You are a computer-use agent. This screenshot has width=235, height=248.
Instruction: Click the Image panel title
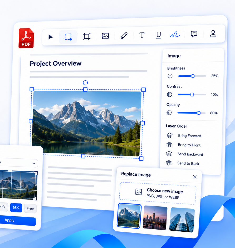tap(174, 56)
